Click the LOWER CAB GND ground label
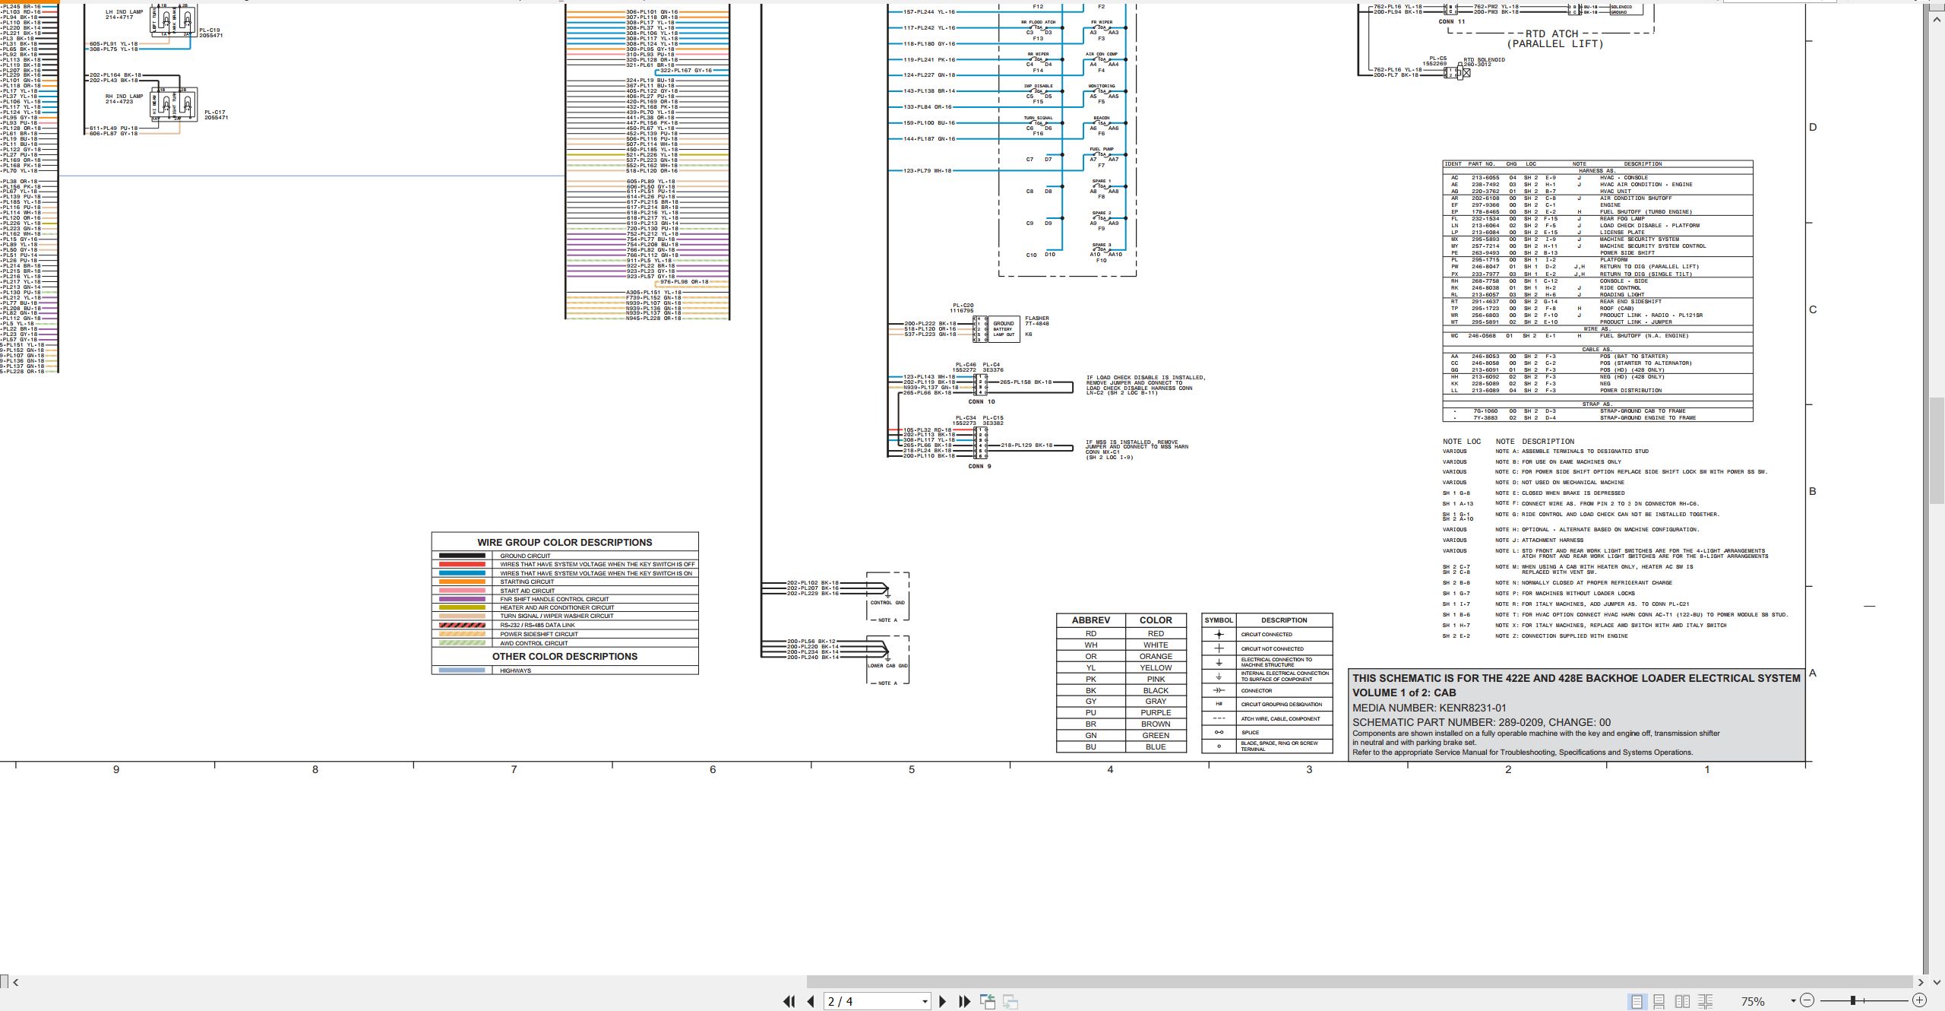This screenshot has width=1945, height=1011. (x=887, y=666)
